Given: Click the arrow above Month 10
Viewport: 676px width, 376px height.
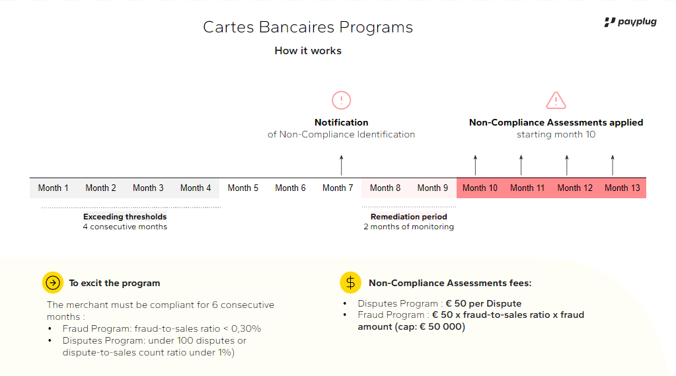Looking at the screenshot, I should pyautogui.click(x=475, y=165).
